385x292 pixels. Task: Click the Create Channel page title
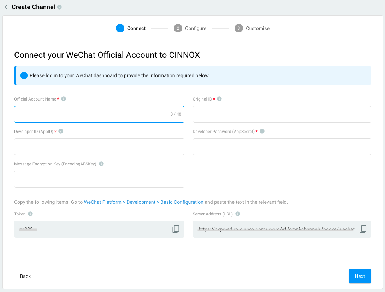tap(34, 7)
